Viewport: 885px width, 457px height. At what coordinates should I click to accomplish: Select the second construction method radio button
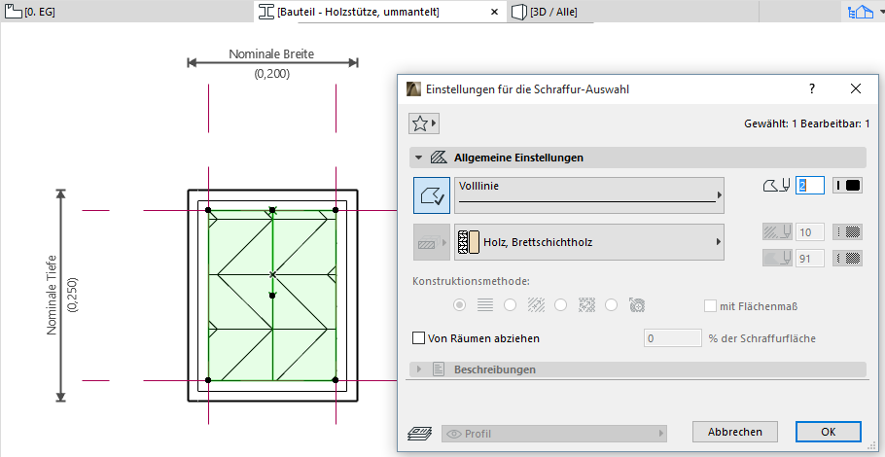[511, 305]
